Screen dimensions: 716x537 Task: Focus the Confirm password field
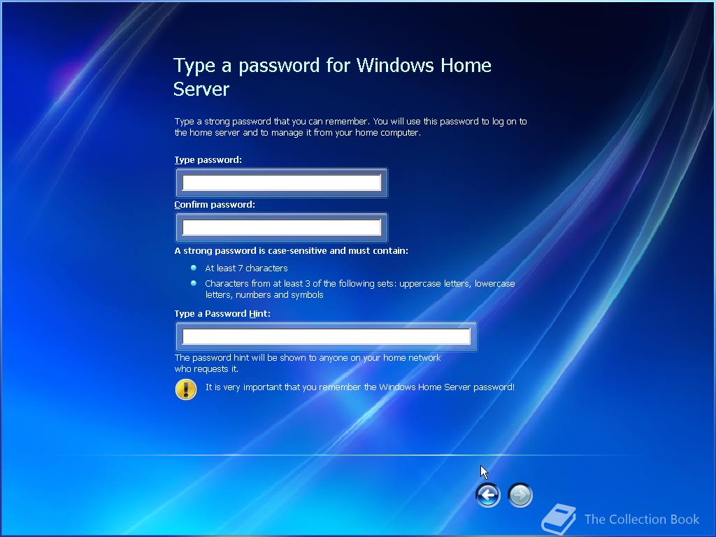pyautogui.click(x=282, y=227)
